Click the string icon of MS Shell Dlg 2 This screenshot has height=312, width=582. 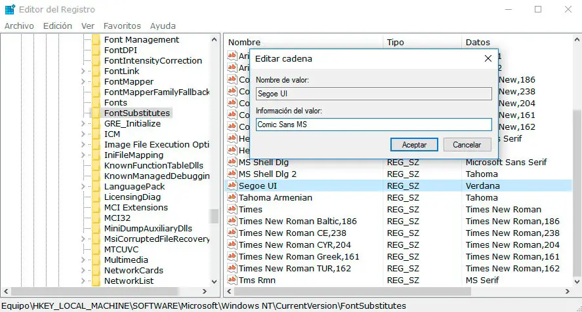coord(232,174)
